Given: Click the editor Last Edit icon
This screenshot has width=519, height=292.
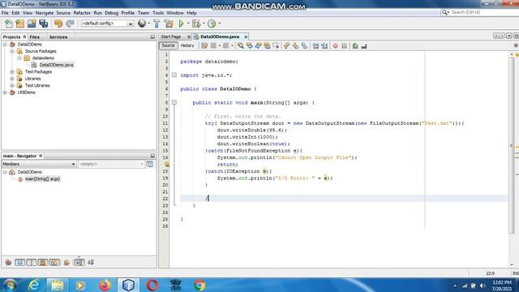Looking at the screenshot, I should coord(204,45).
